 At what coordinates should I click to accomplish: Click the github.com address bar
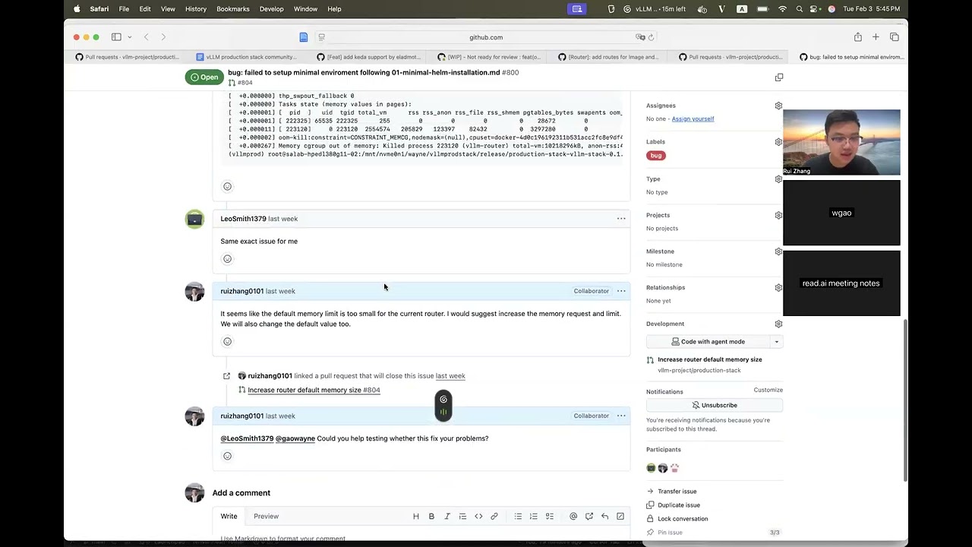click(486, 37)
